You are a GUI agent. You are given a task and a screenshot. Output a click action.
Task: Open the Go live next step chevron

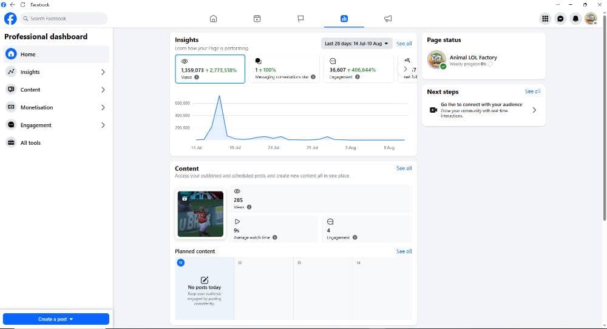(x=534, y=110)
